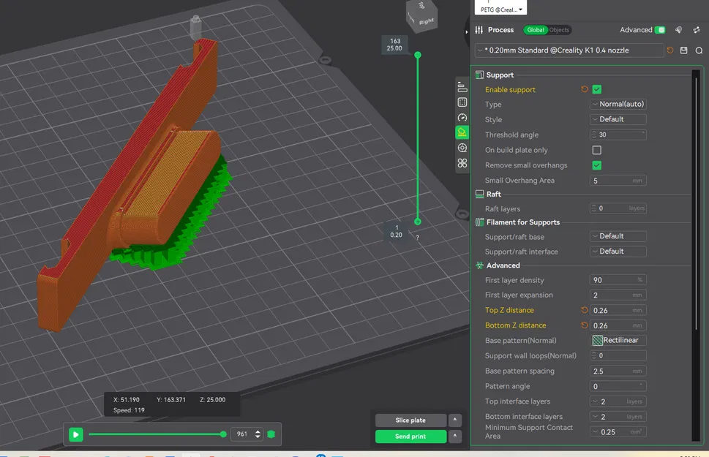This screenshot has width=709, height=457.
Task: Open the Base pattern Rectilinear dropdown
Action: coord(618,340)
